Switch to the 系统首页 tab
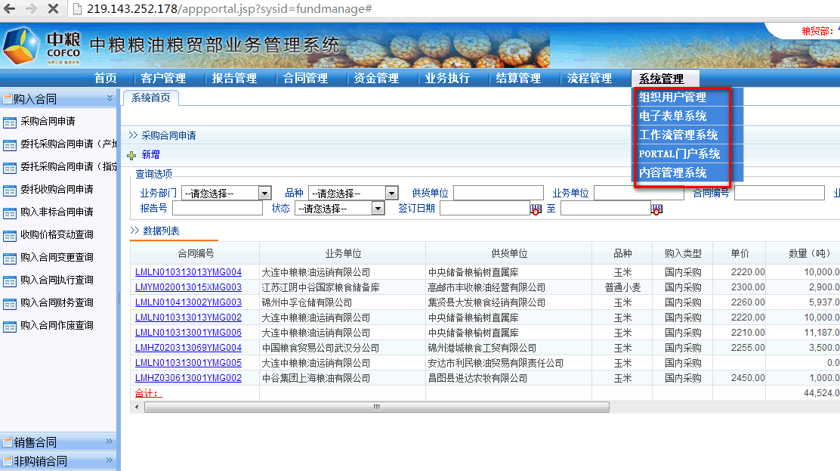This screenshot has width=840, height=471. pyautogui.click(x=151, y=98)
